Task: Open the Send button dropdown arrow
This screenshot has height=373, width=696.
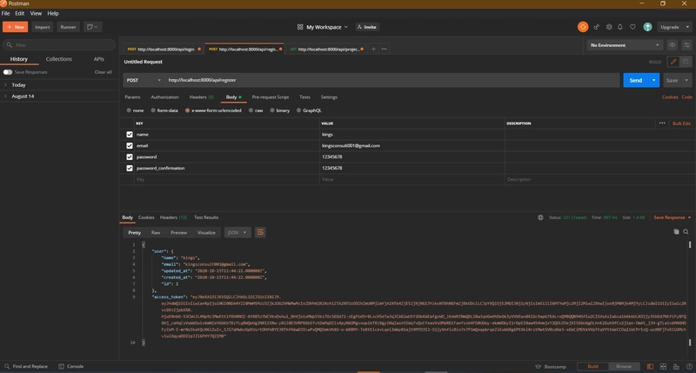Action: click(653, 80)
